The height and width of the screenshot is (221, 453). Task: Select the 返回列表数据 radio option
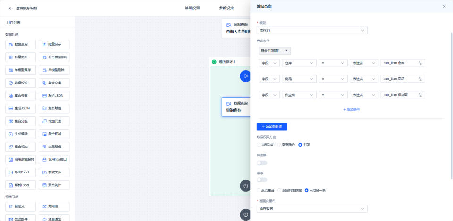(x=289, y=190)
